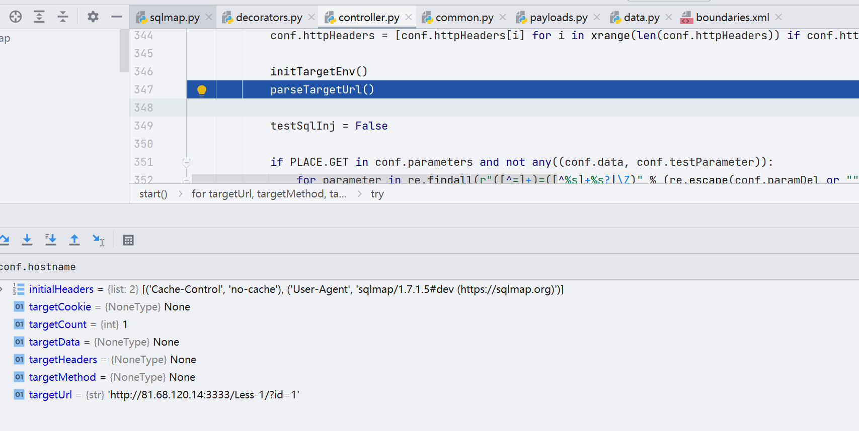Close the boundaries.xml tab
The height and width of the screenshot is (431, 859).
point(778,18)
